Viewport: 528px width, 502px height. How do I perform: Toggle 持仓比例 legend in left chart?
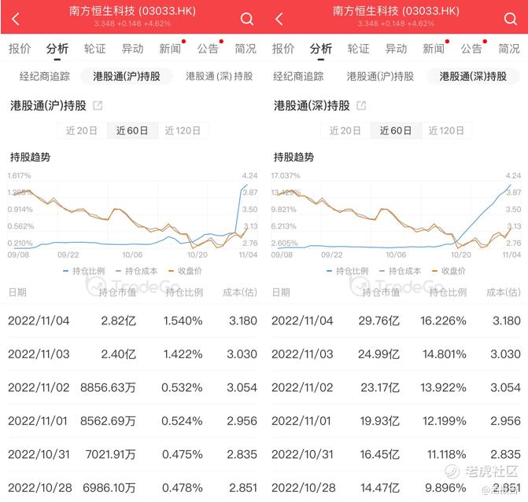click(x=84, y=271)
